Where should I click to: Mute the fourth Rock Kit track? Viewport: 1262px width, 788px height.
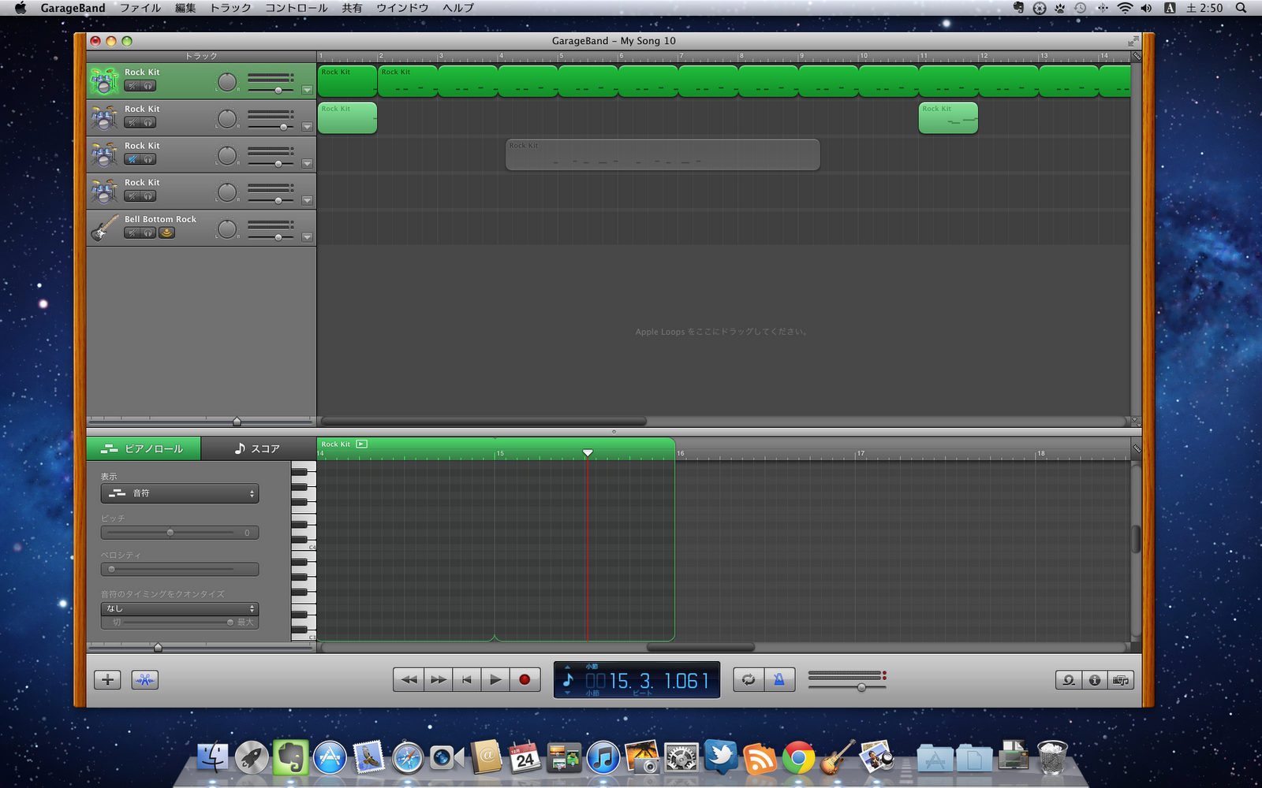133,196
